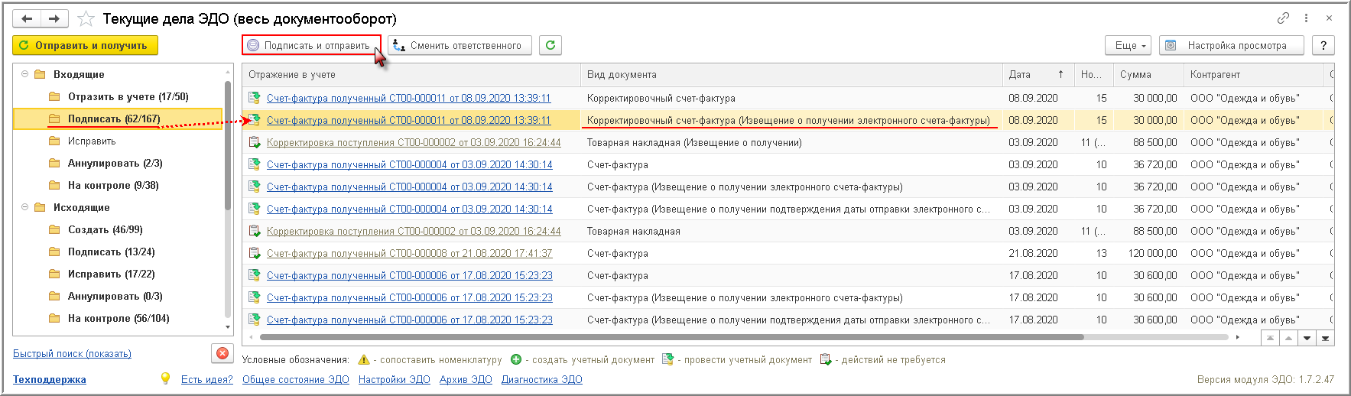1351x396 pixels.
Task: Open the Настройка просмотра settings
Action: (1229, 46)
